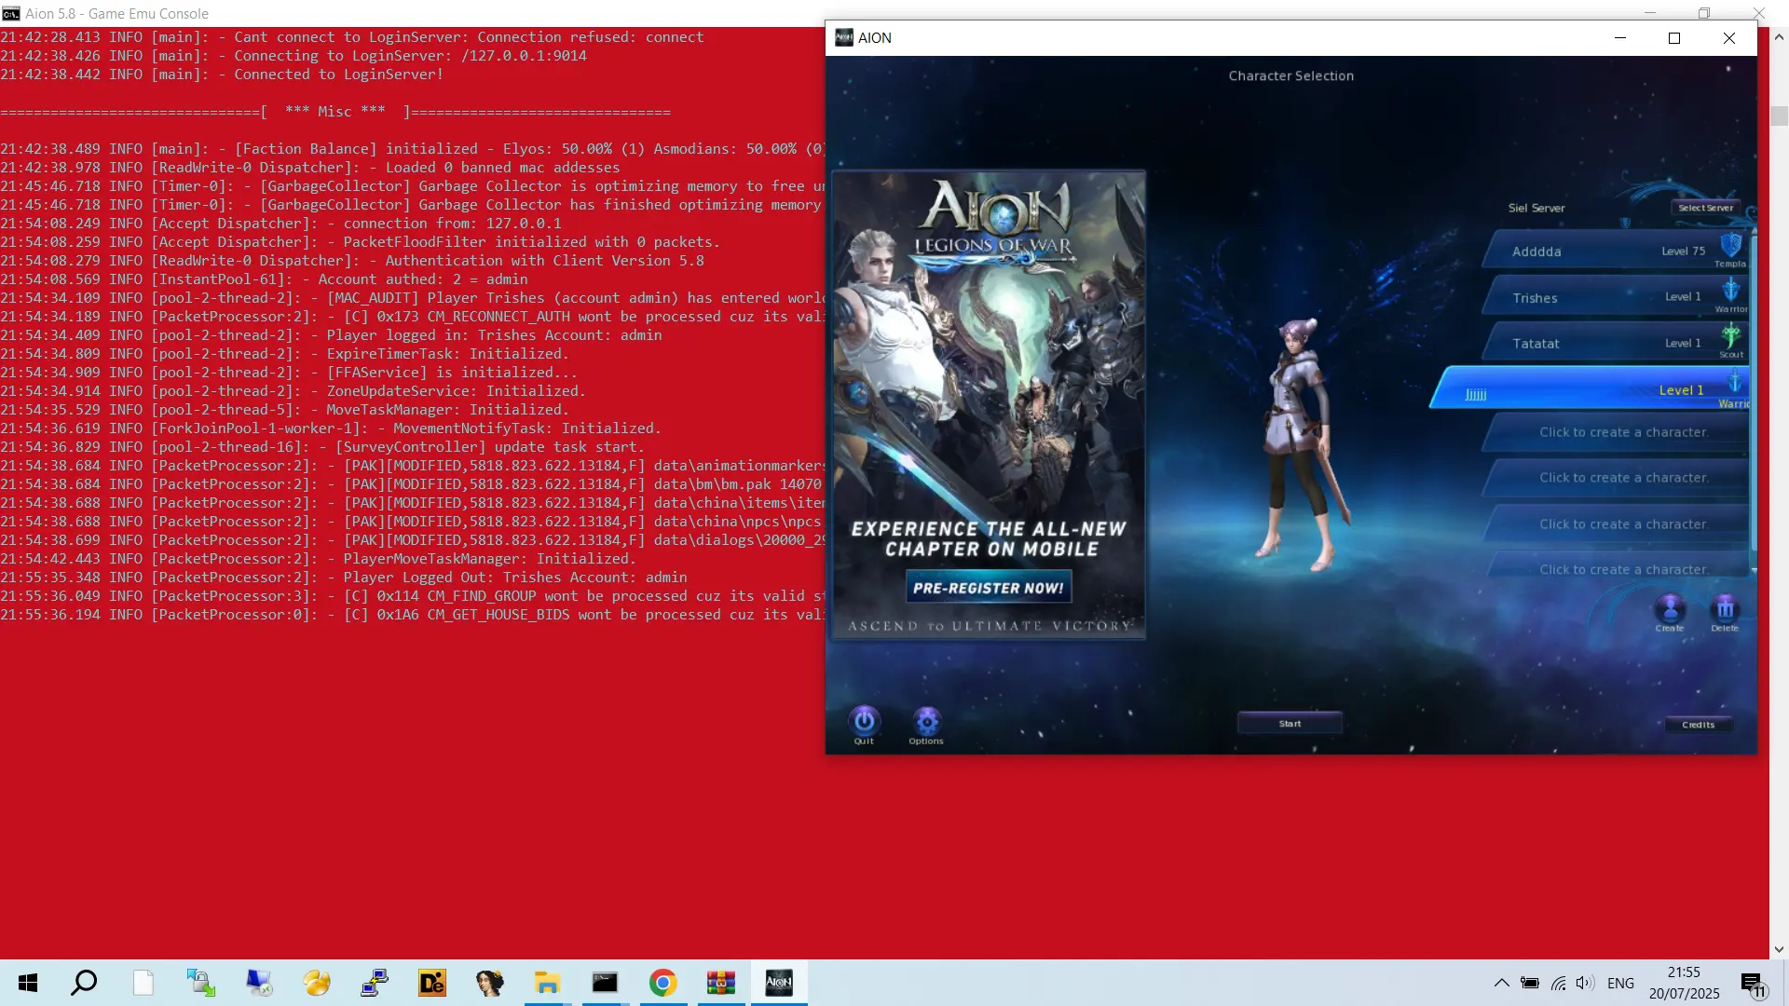Click the network tray icon
The width and height of the screenshot is (1789, 1006).
point(1558,983)
